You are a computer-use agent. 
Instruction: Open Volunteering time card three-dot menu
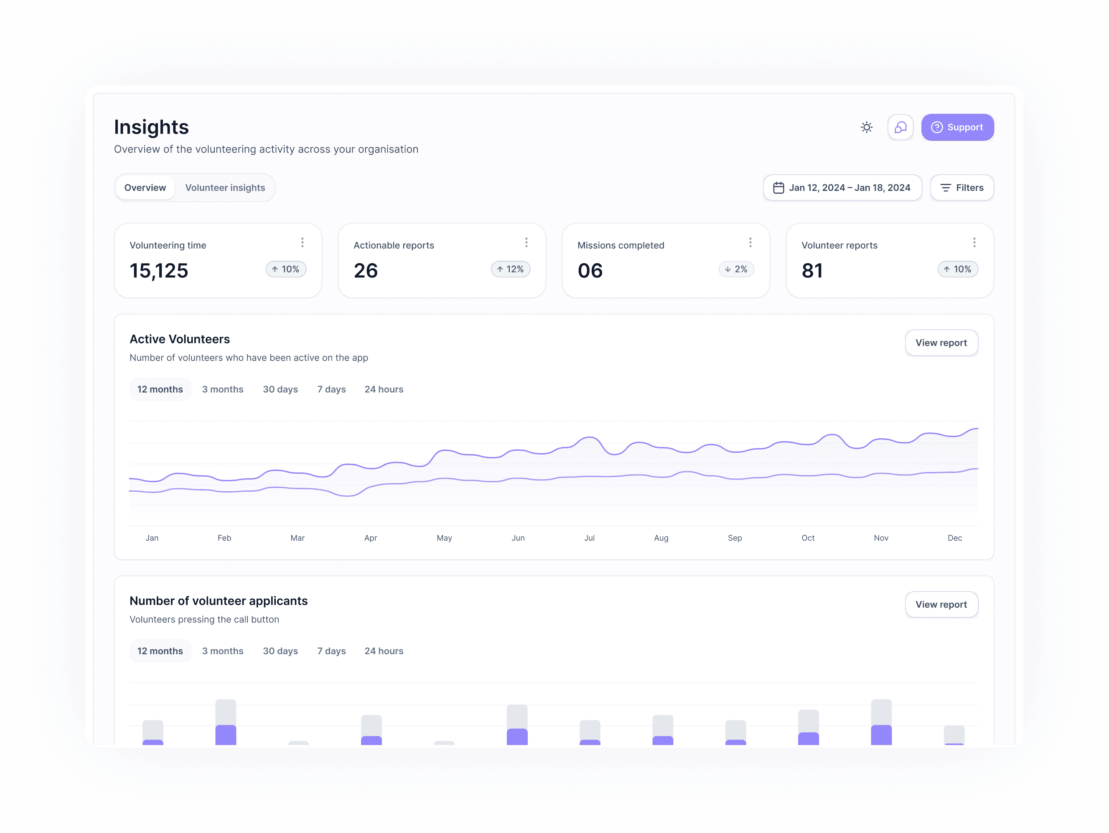point(302,243)
